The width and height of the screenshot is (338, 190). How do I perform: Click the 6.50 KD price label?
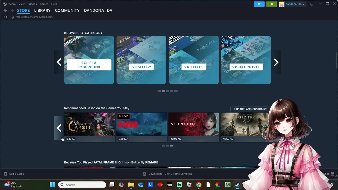123,139
